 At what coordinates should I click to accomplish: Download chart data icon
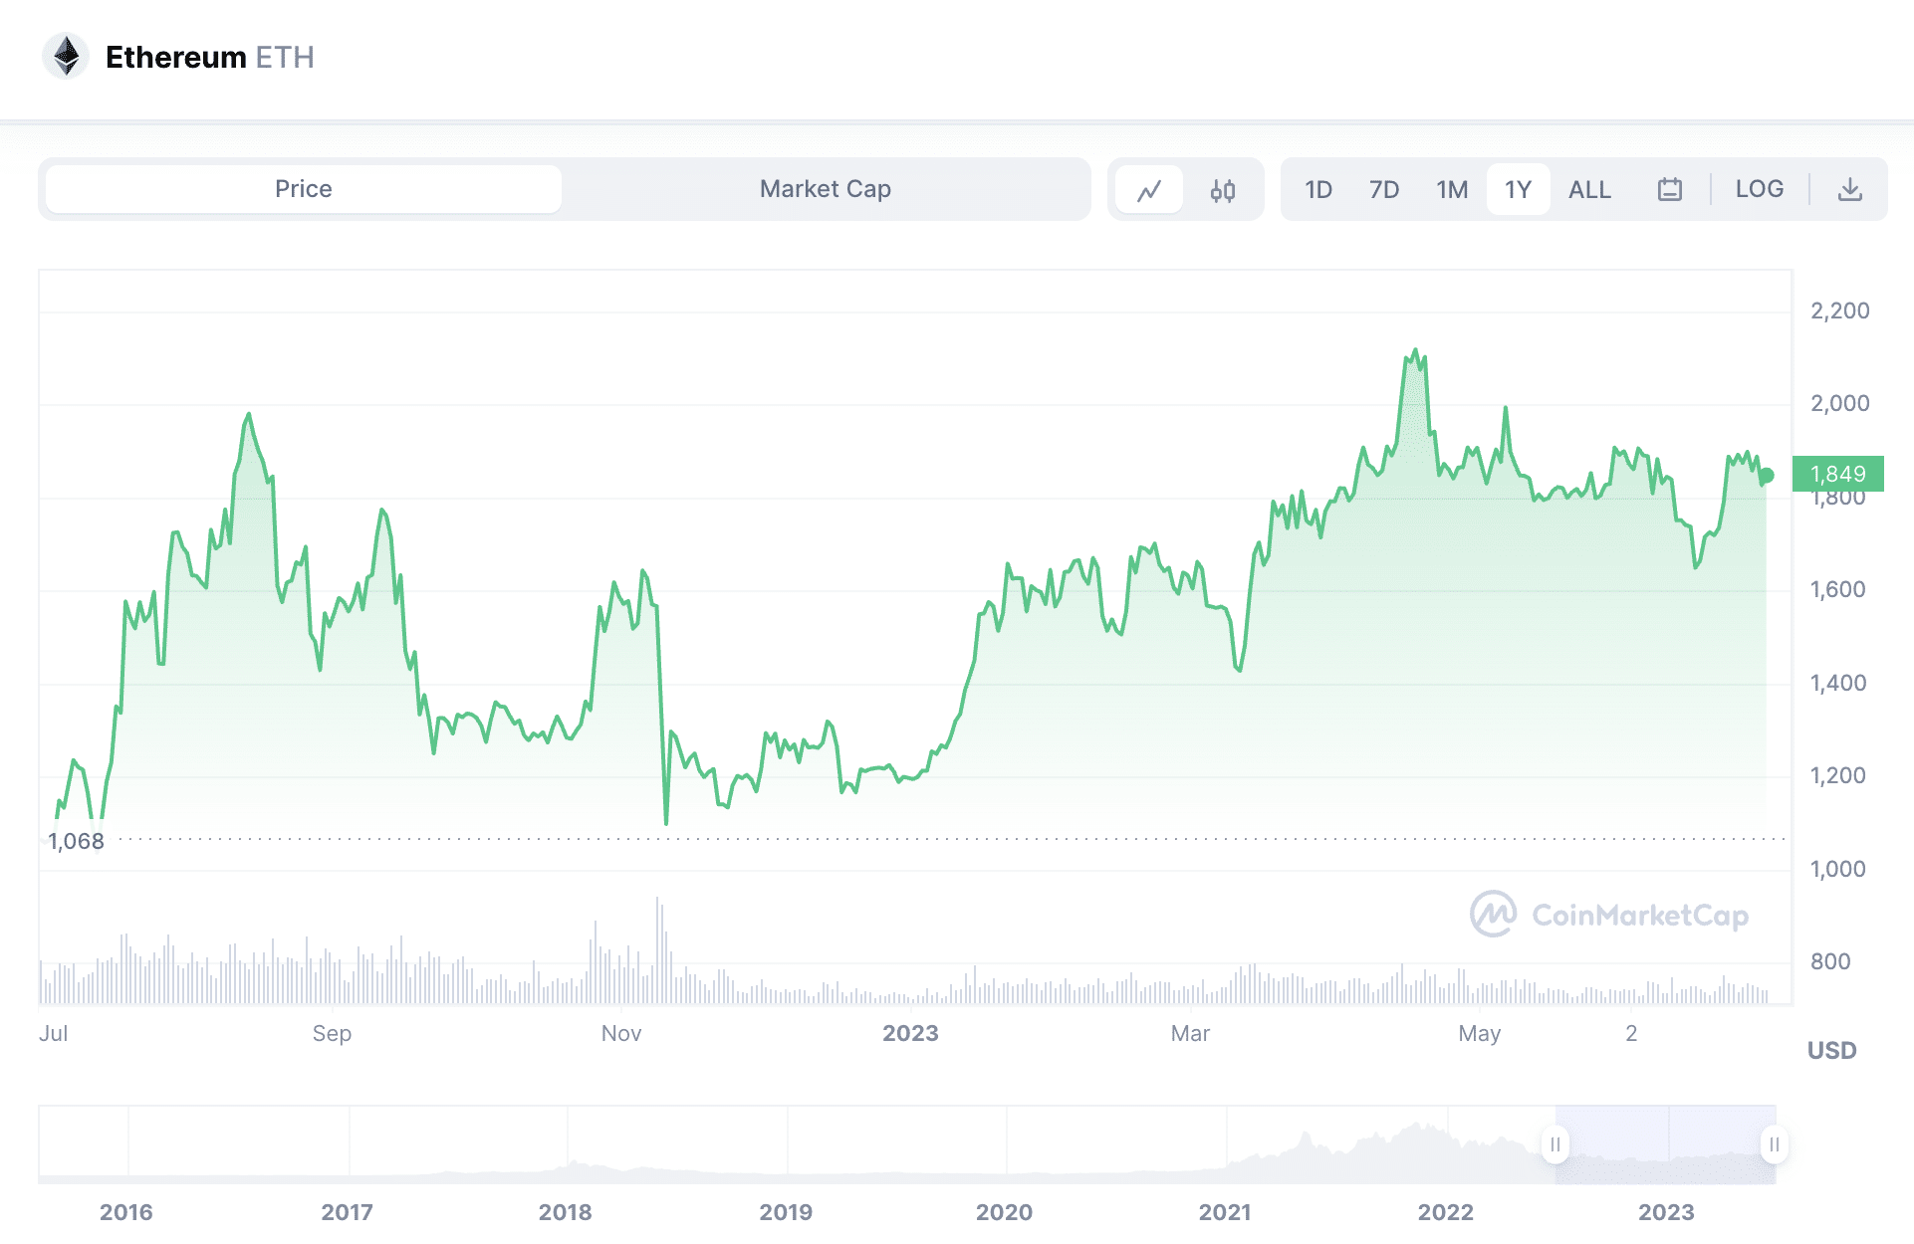[x=1849, y=189]
